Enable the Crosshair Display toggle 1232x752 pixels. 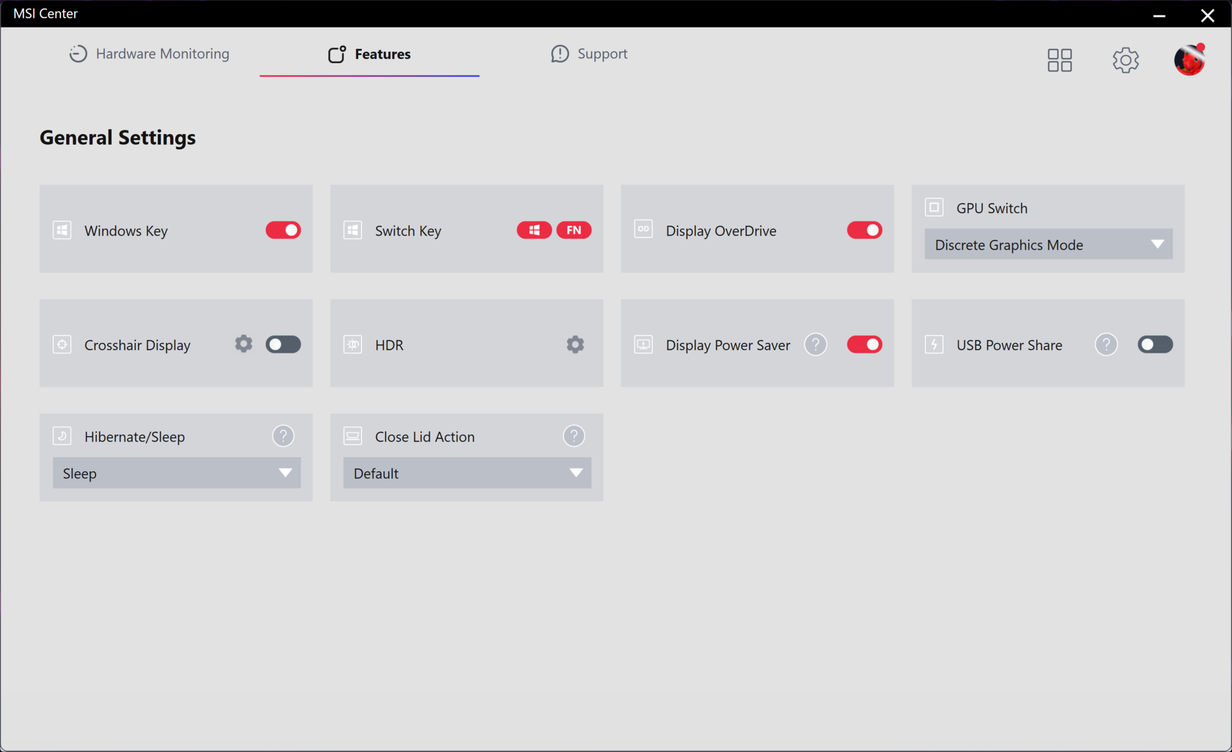pos(283,344)
